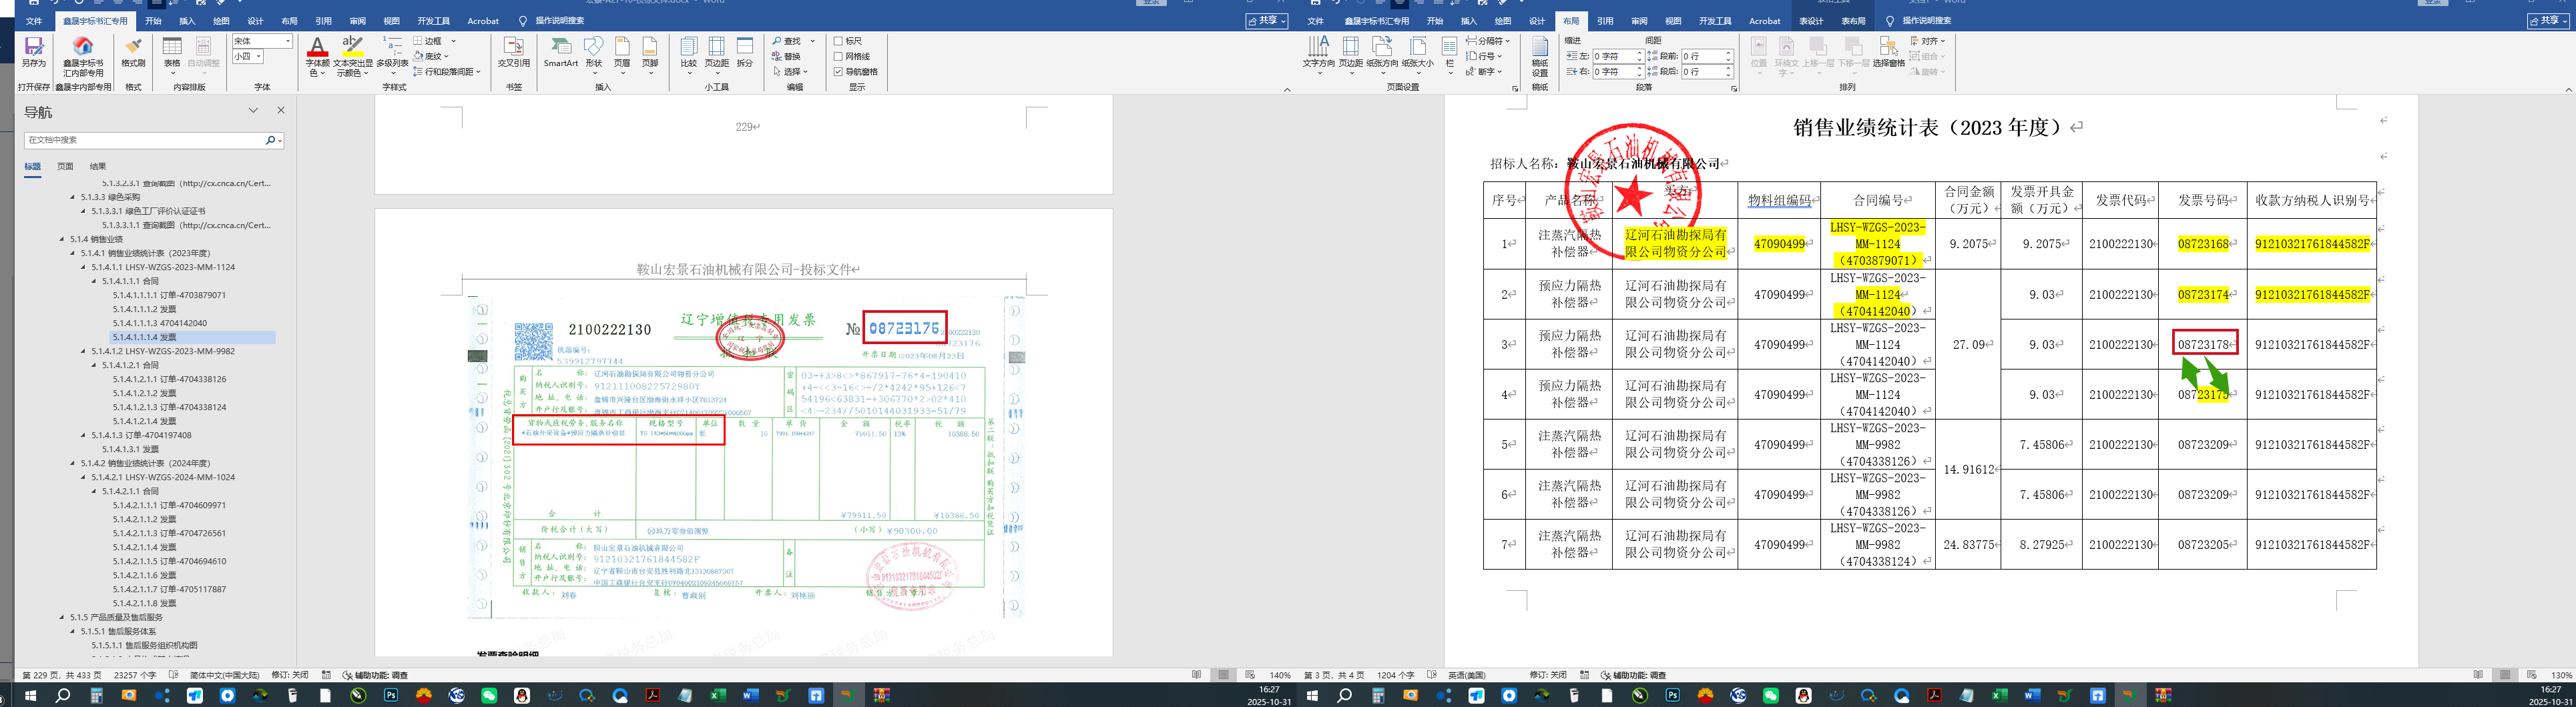Switch to 表设计 tab in right window
Screen dimensions: 2576x707
pyautogui.click(x=1811, y=20)
